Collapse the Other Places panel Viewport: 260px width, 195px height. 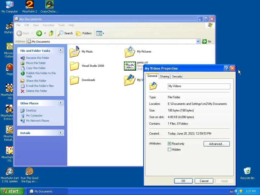click(x=60, y=103)
